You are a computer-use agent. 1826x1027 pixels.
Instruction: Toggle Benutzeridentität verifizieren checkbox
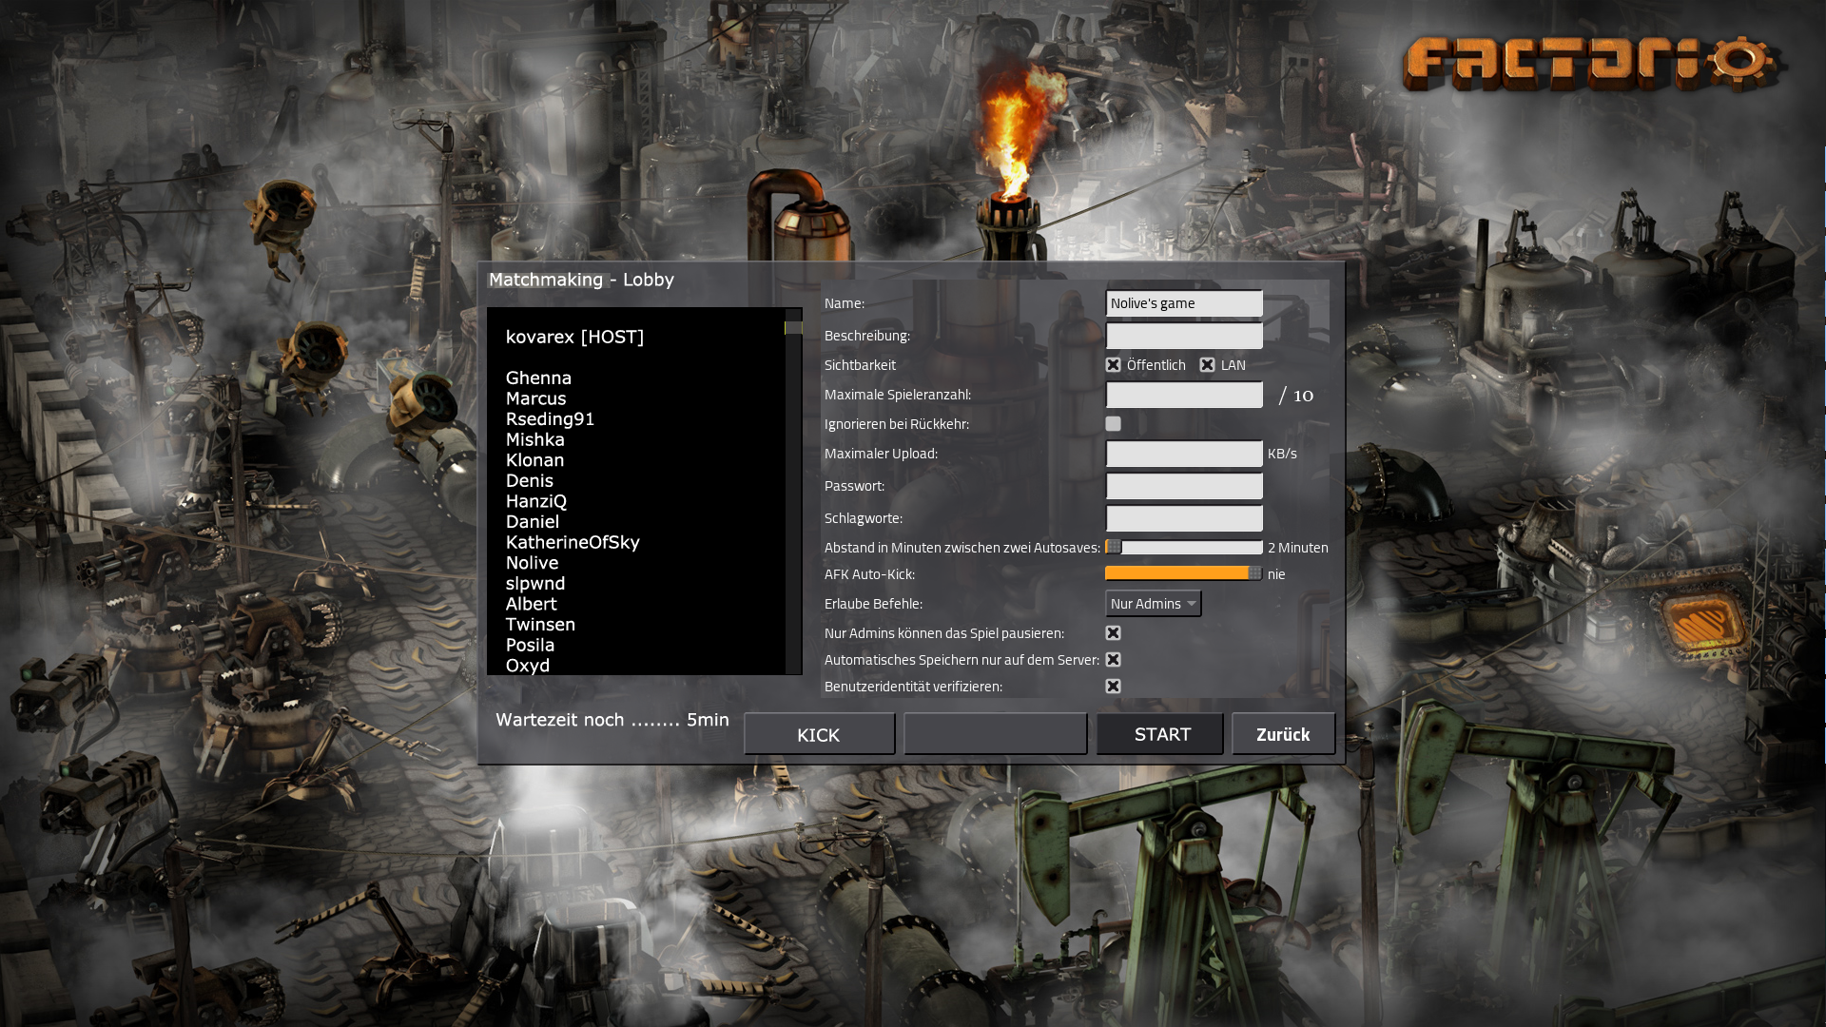(x=1113, y=687)
